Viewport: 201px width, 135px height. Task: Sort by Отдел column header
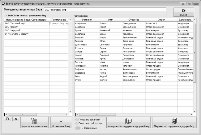[161, 20]
